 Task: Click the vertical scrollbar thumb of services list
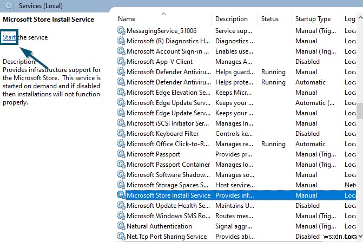point(360,111)
